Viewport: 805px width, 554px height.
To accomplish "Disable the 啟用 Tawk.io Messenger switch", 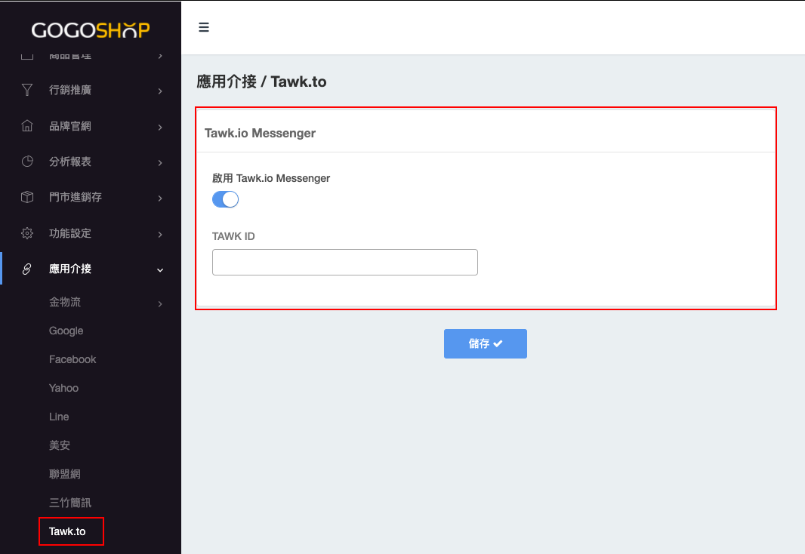I will [x=225, y=199].
